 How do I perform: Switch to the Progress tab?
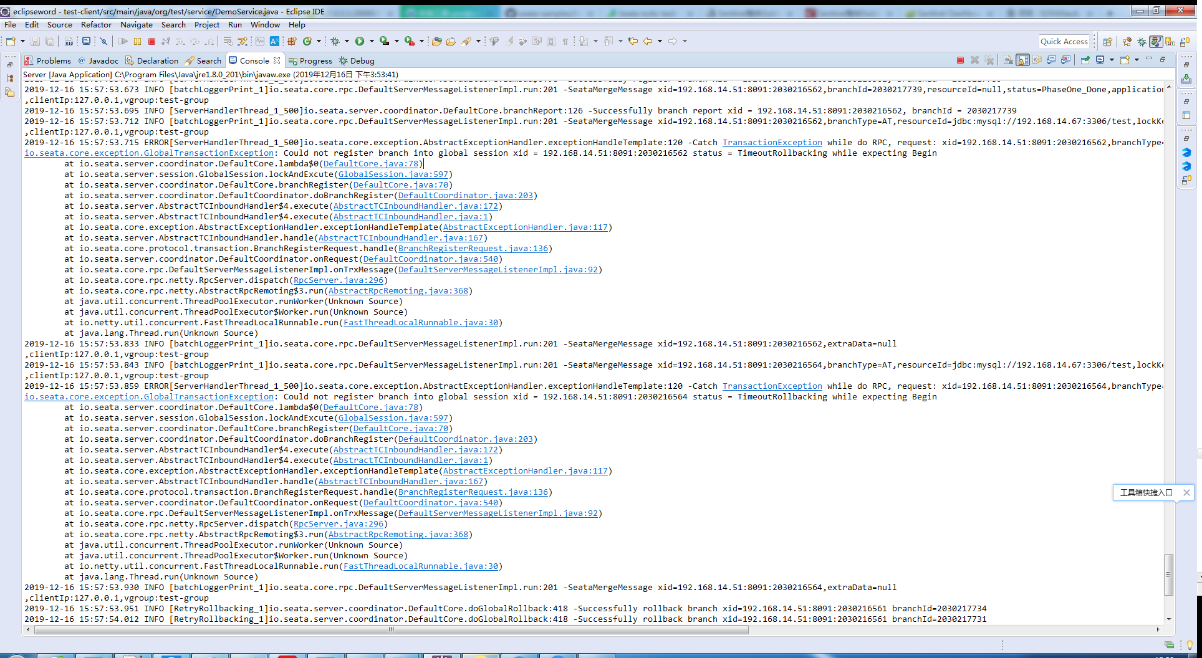310,60
